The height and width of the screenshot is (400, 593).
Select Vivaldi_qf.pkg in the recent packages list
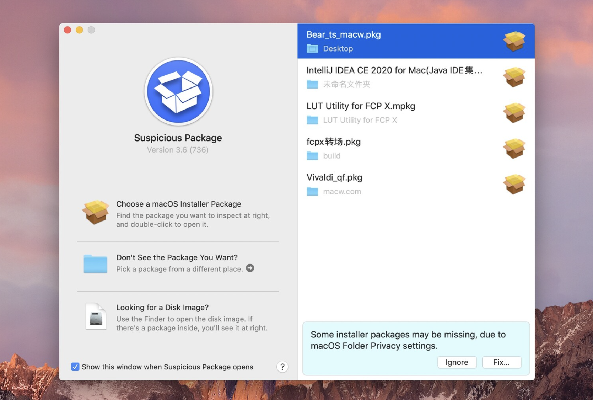click(x=391, y=184)
